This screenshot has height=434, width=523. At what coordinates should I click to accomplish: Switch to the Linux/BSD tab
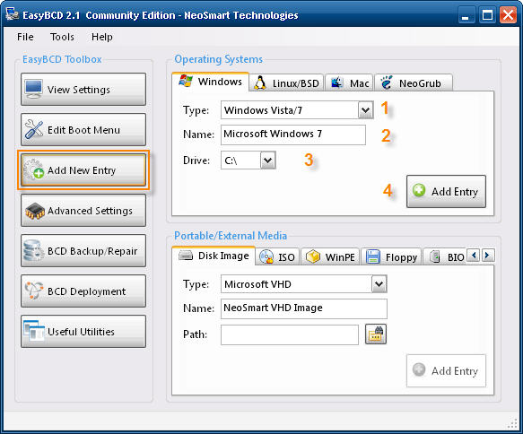(x=287, y=82)
